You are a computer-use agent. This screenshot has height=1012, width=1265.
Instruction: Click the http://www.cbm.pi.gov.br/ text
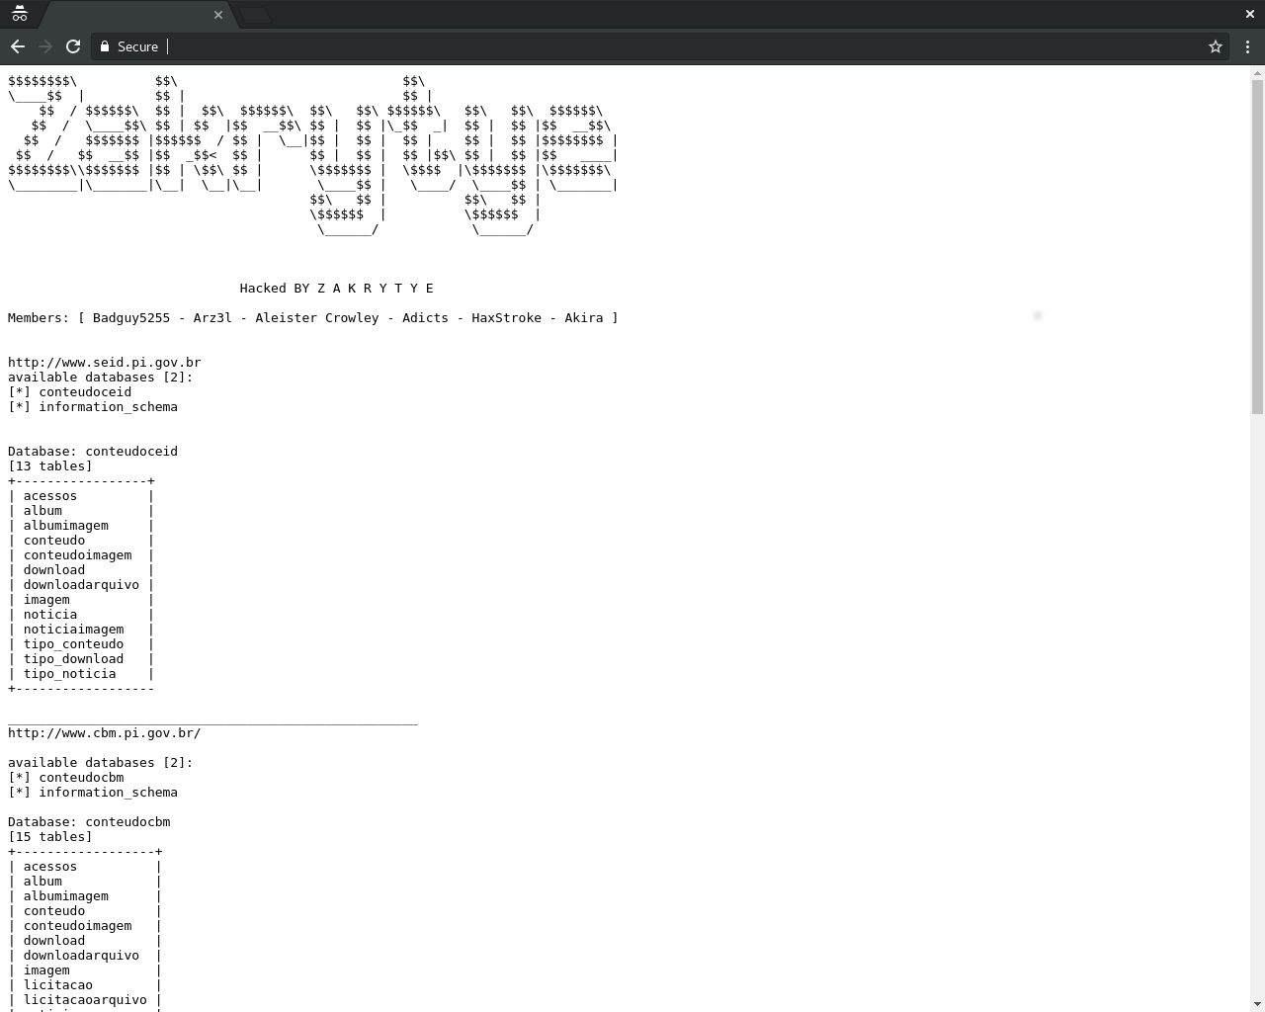coord(105,733)
